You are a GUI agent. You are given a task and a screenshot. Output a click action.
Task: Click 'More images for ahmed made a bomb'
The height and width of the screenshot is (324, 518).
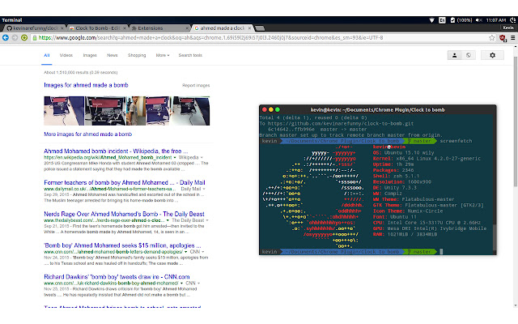point(88,134)
